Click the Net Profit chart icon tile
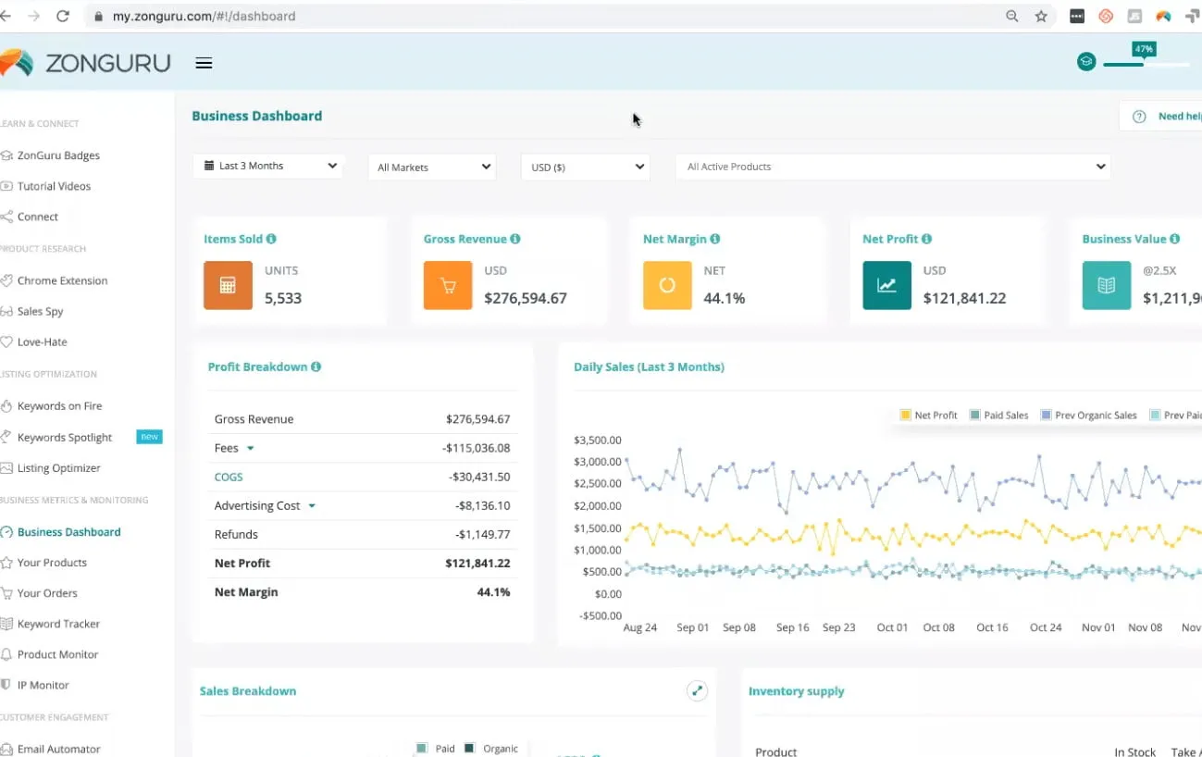 coord(886,285)
